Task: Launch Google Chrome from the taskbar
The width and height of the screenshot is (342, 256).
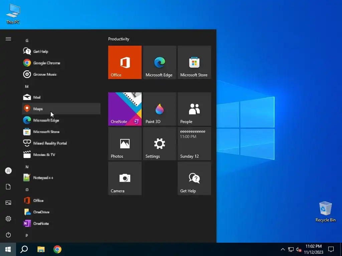Action: 57,249
